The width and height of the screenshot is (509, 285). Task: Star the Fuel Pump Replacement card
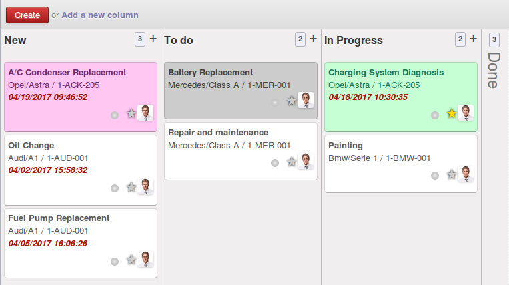pyautogui.click(x=131, y=260)
